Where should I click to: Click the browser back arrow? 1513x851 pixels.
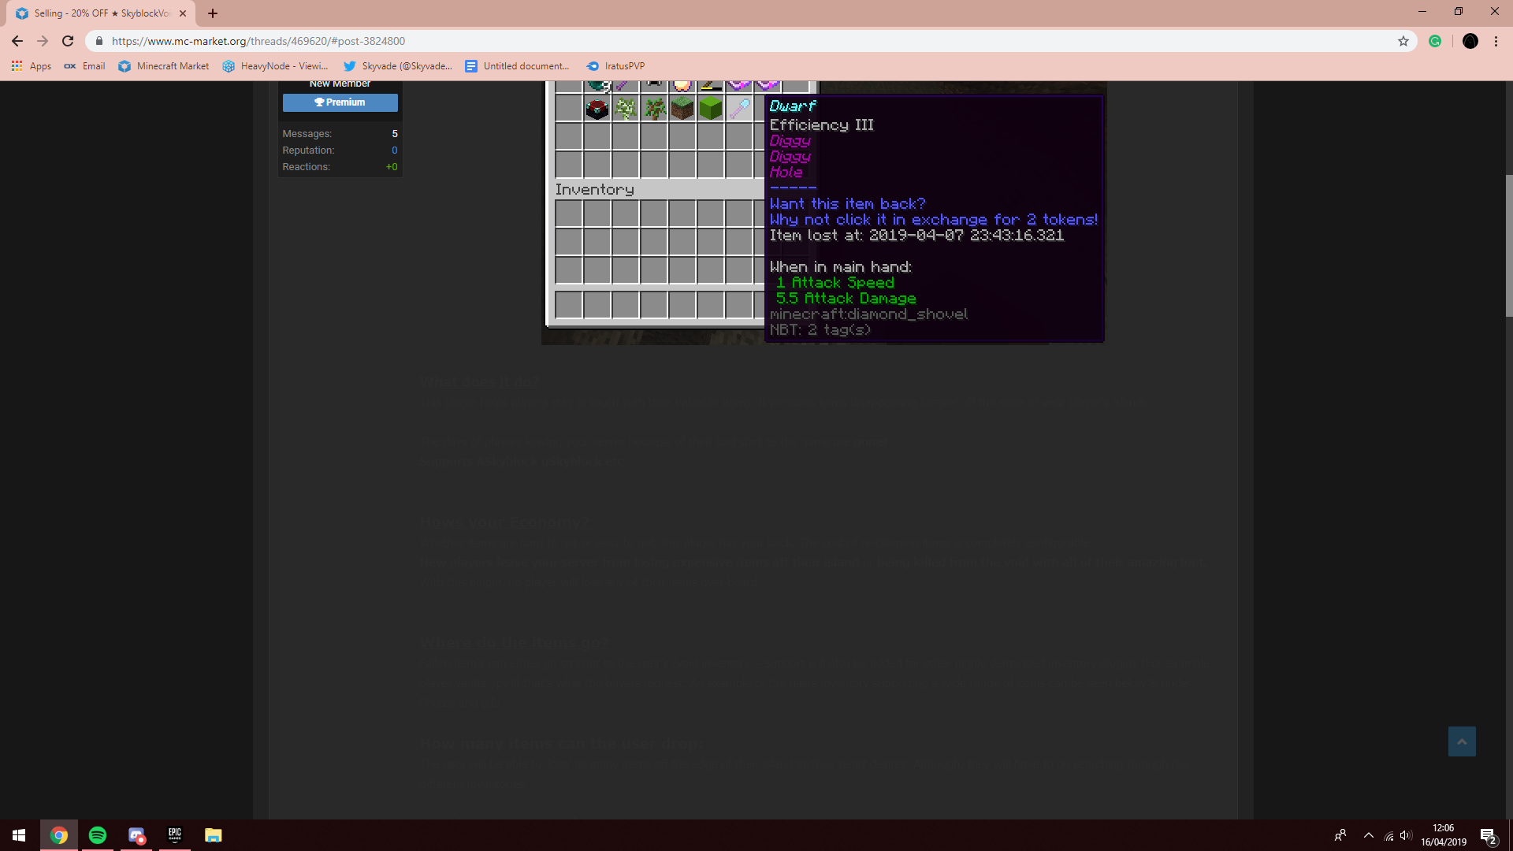point(17,41)
